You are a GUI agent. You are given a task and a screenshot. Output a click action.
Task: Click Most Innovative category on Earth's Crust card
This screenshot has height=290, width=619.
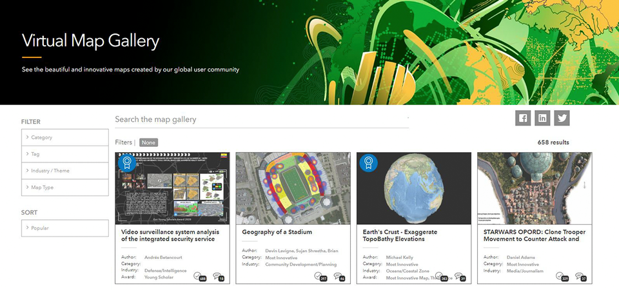(x=402, y=264)
